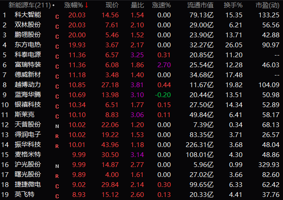Select stock row 斯莱克

(142, 115)
